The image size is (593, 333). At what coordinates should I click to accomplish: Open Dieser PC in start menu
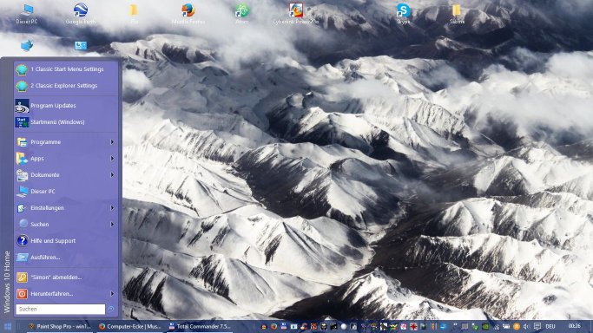(x=66, y=192)
